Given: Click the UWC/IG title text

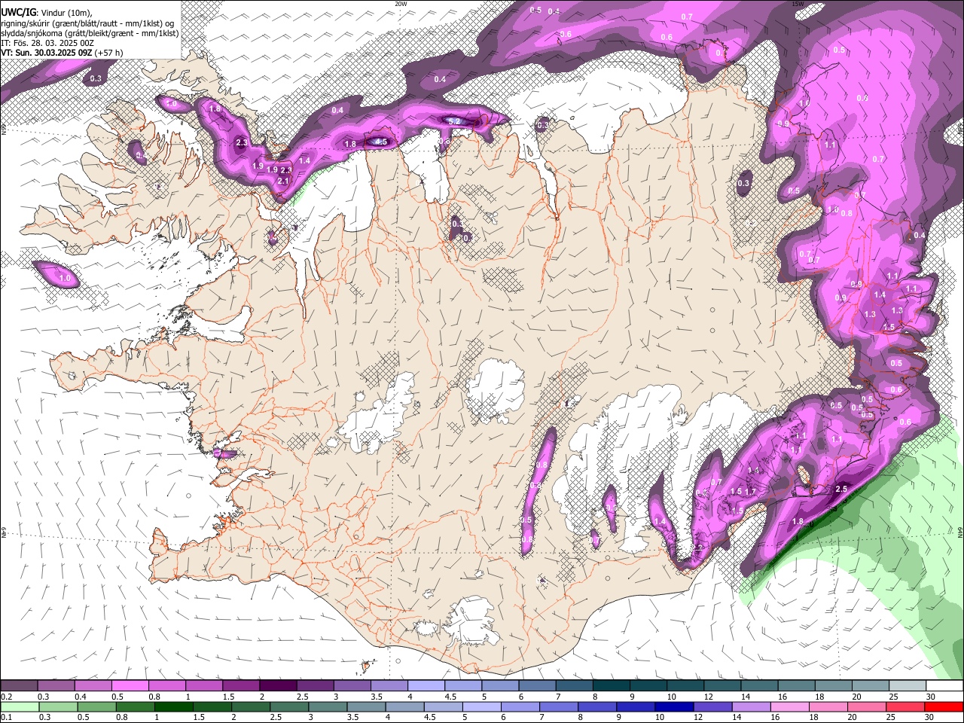Looking at the screenshot, I should click(x=17, y=11).
